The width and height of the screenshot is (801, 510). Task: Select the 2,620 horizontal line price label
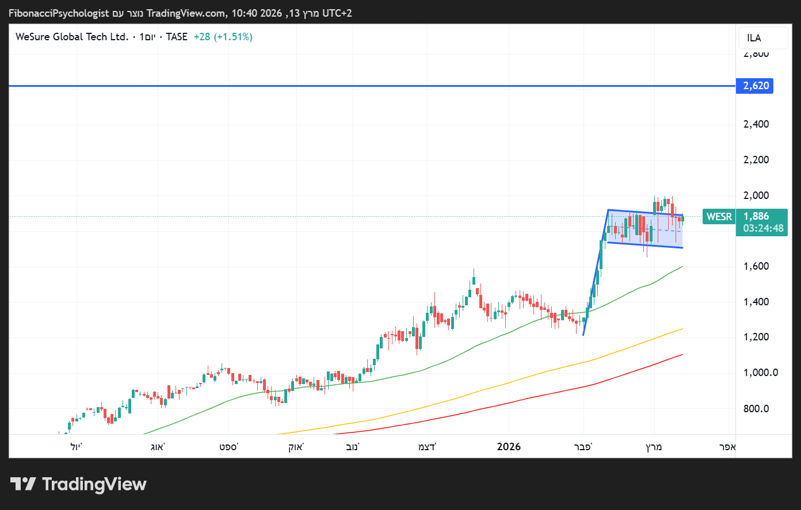(x=754, y=86)
